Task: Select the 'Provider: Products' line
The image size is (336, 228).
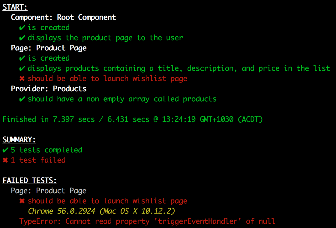Action: [x=49, y=89]
